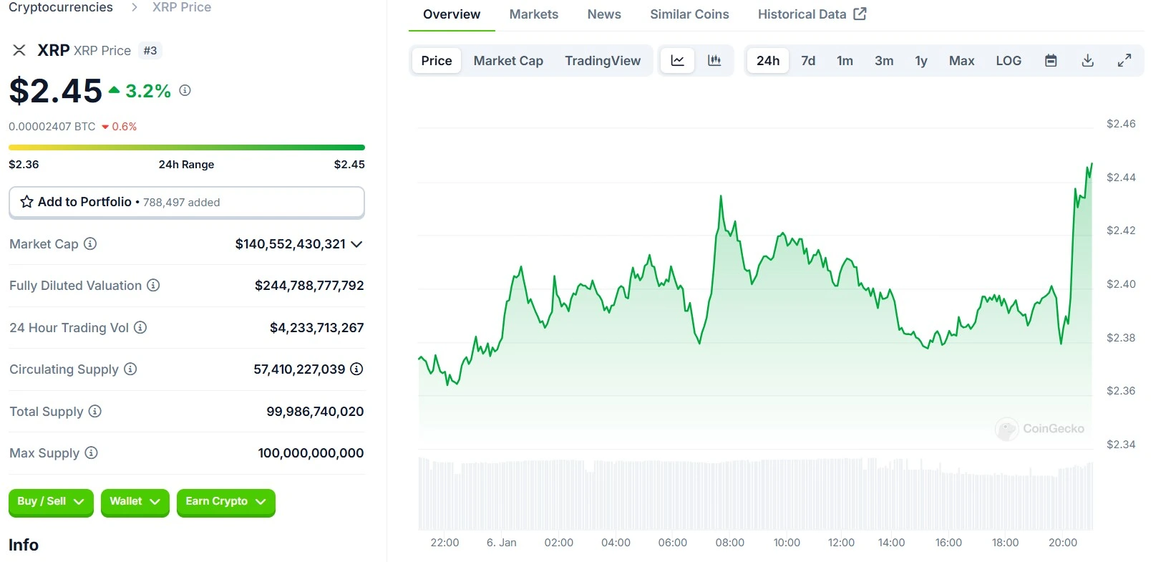Switch to candlestick chart icon
The image size is (1171, 562).
(x=714, y=61)
